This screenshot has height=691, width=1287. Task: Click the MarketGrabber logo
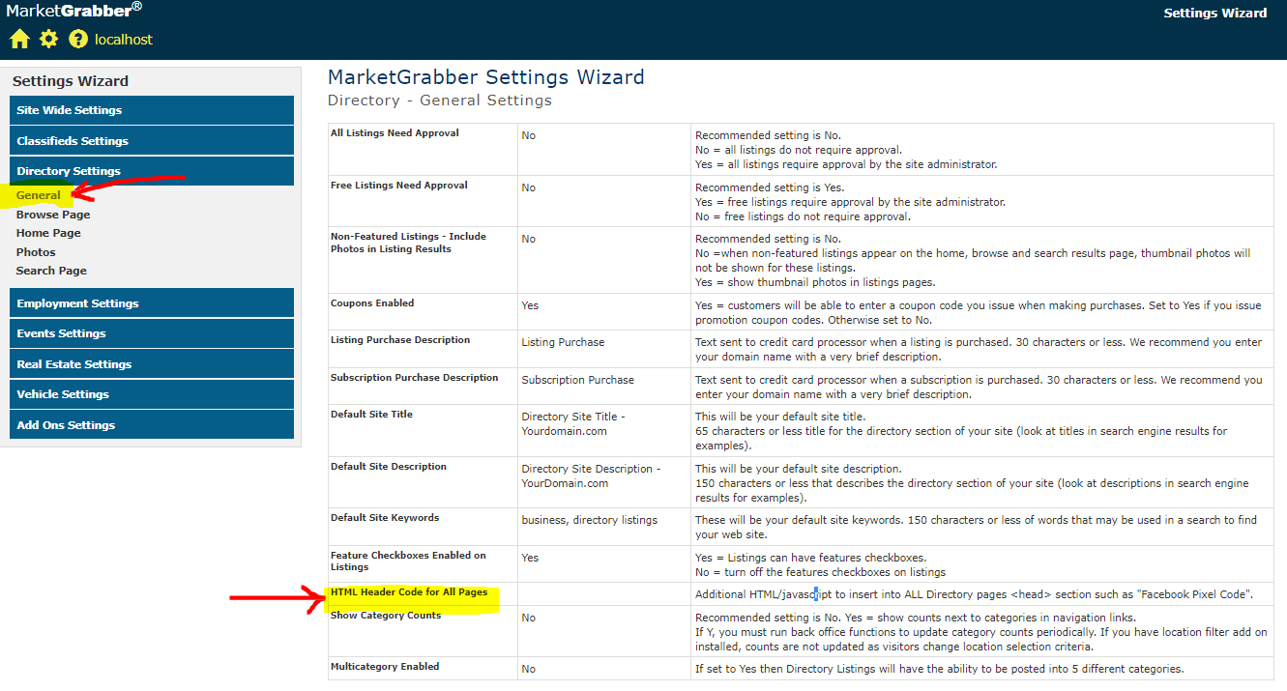click(x=74, y=11)
